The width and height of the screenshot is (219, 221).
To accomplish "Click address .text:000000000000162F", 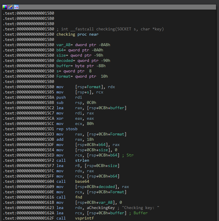I will point(28,218).
